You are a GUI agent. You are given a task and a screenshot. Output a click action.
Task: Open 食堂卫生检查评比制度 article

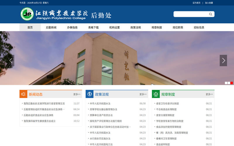tap(167, 104)
